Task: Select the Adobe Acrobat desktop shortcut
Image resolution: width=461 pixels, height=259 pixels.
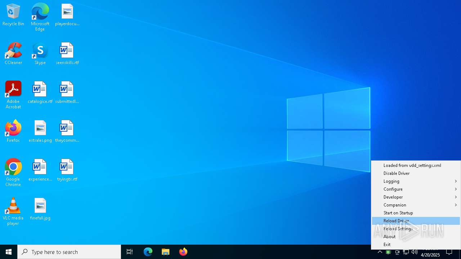Action: point(13,95)
